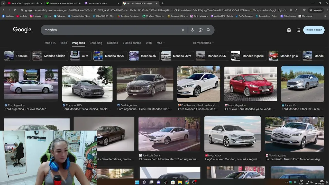Open link 'Lanzamiento: Nuevo Ford Mondeo en Arg...'
329x185 pixels.
294,159
